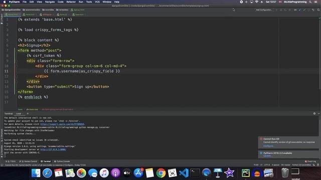The height and width of the screenshot is (180, 321).
Task: Open Messages from the dock
Action: click(93, 173)
